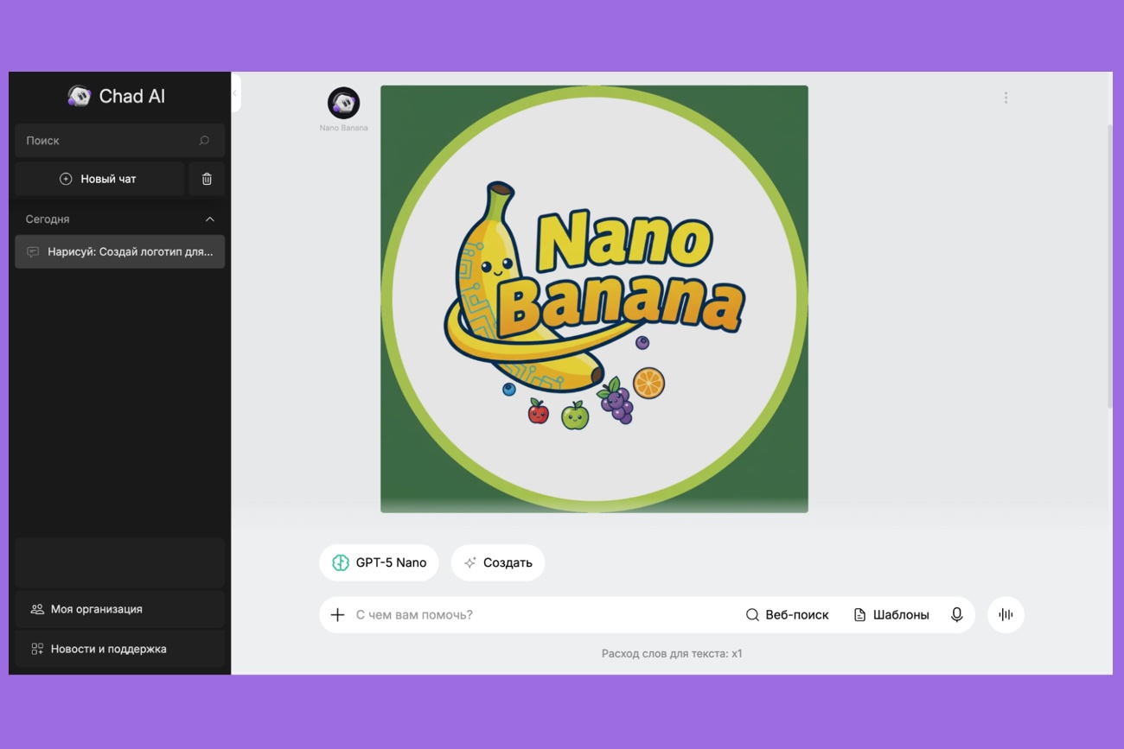The image size is (1124, 749).
Task: Collapse the Сегодня chat group
Action: tap(209, 219)
